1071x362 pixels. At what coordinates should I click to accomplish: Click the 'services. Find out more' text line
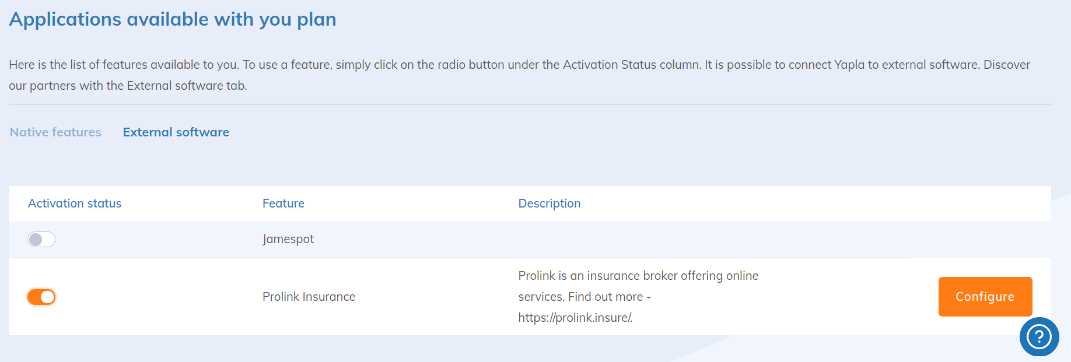tap(584, 297)
